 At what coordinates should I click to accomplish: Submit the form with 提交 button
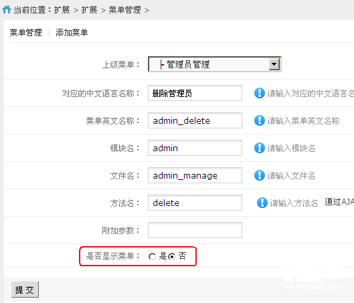tap(25, 290)
